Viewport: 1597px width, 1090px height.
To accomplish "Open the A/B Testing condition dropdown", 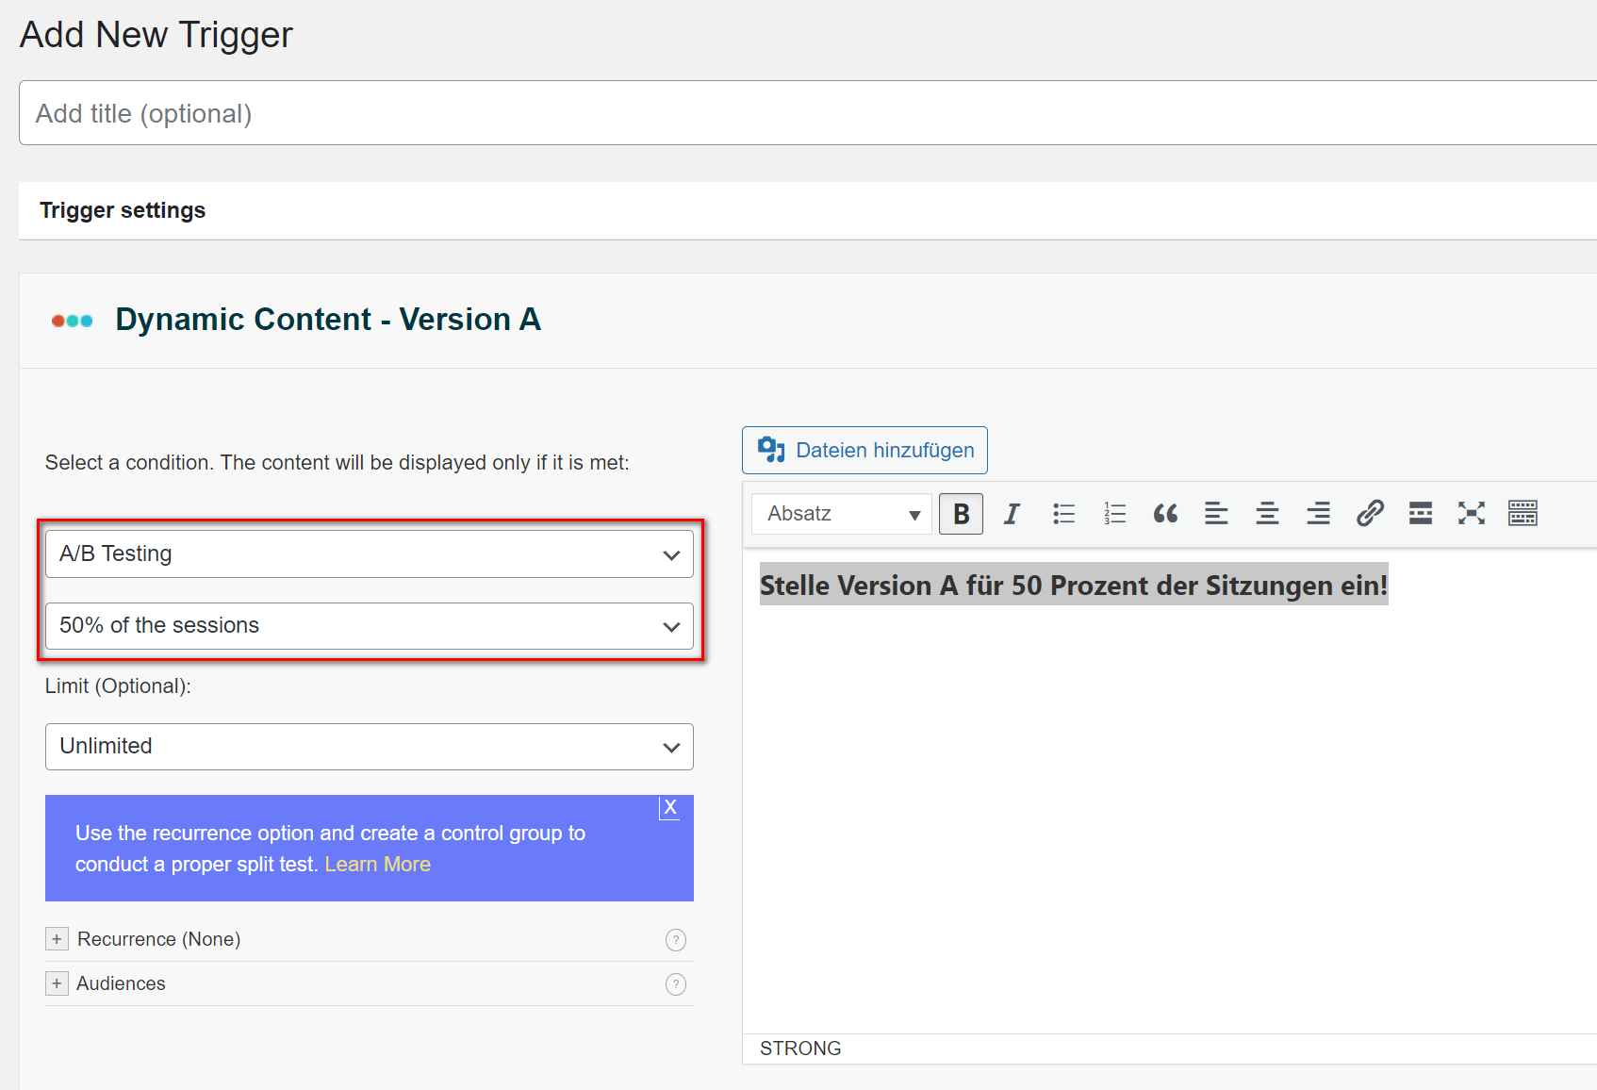I will 369,554.
